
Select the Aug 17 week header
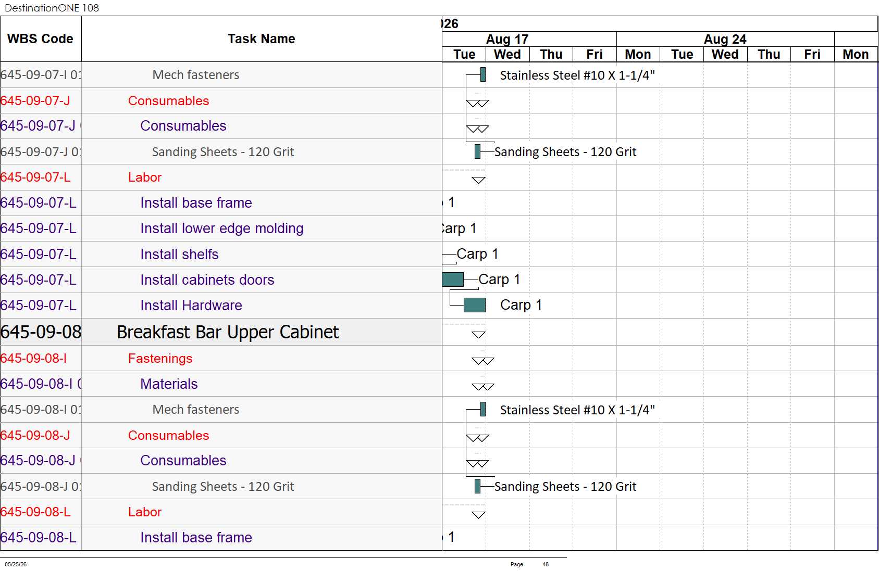pyautogui.click(x=507, y=39)
